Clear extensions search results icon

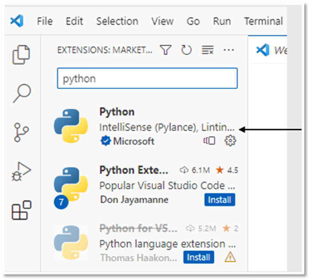coord(207,51)
